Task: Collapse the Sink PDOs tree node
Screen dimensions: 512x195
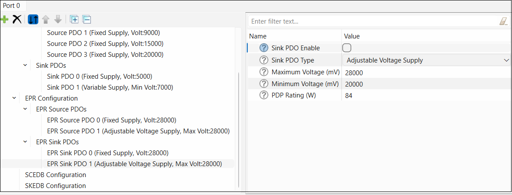Action: point(25,66)
